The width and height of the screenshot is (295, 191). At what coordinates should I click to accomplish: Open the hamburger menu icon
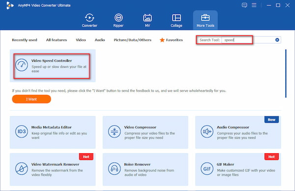pyautogui.click(x=254, y=5)
